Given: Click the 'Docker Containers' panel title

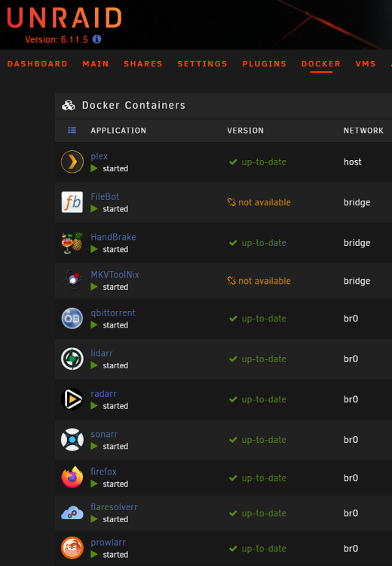Looking at the screenshot, I should coord(133,106).
